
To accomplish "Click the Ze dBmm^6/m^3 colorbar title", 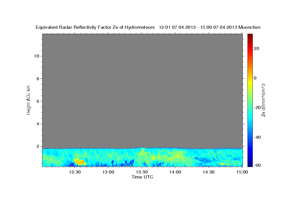I will pyautogui.click(x=263, y=100).
